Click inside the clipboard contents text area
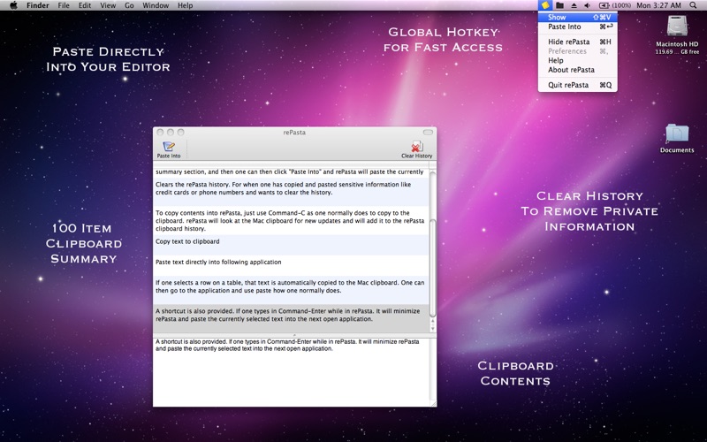707x442 pixels. pos(292,372)
